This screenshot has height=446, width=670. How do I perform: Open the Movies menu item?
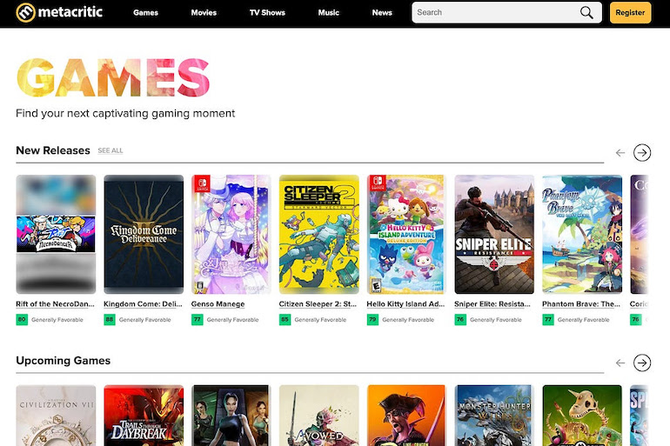(204, 13)
